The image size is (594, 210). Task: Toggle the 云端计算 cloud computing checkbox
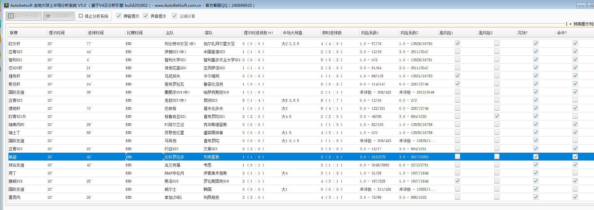(x=175, y=16)
